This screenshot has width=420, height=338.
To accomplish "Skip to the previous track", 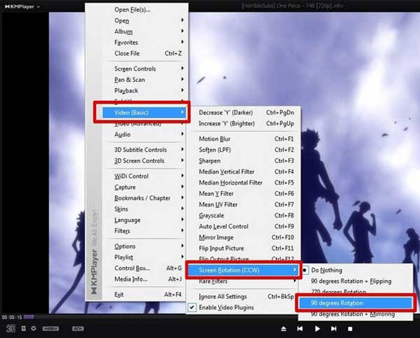I will tap(300, 328).
